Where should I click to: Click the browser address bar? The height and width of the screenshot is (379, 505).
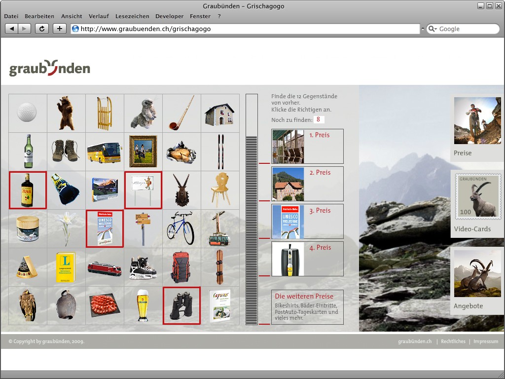(x=246, y=29)
